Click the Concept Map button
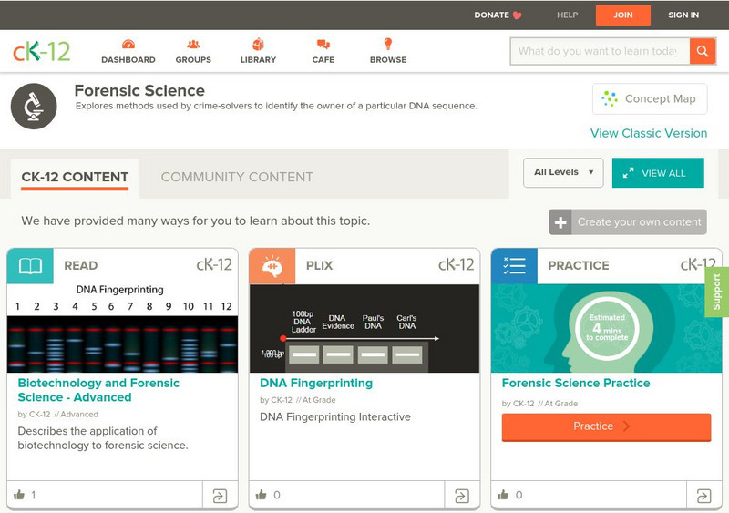Viewport: 729px width, 513px height. 650,98
